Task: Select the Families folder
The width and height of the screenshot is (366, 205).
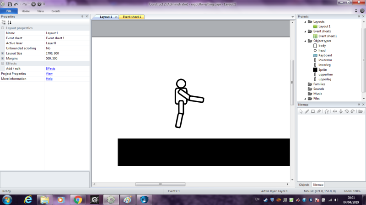Action: pos(319,84)
